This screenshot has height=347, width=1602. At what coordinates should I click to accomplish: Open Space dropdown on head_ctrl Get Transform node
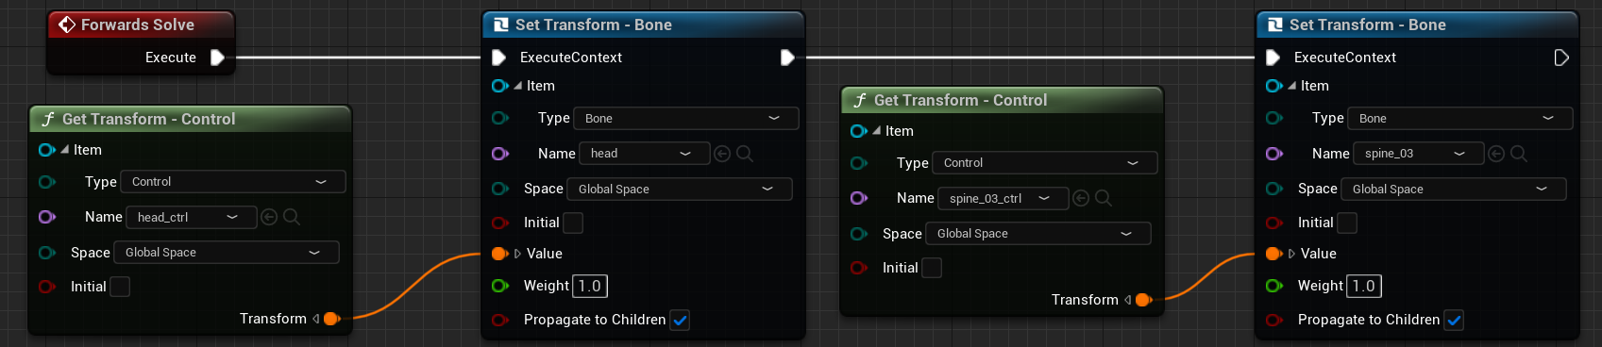(x=227, y=252)
